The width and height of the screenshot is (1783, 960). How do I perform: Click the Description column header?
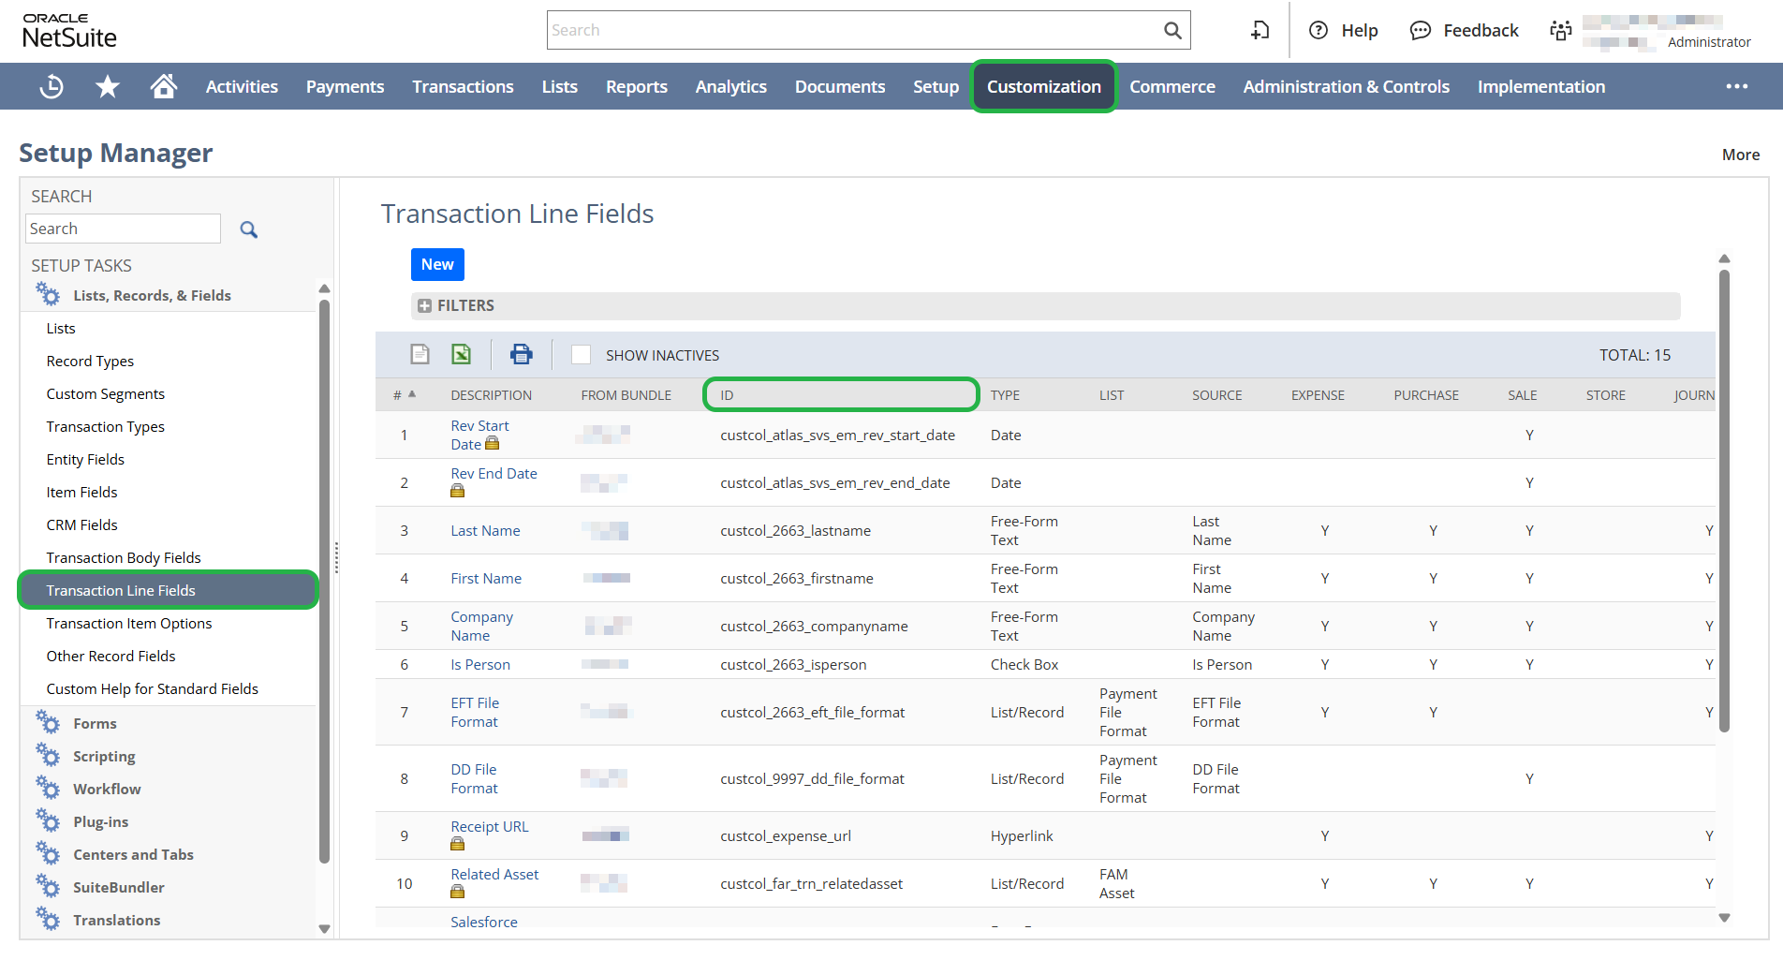491,395
